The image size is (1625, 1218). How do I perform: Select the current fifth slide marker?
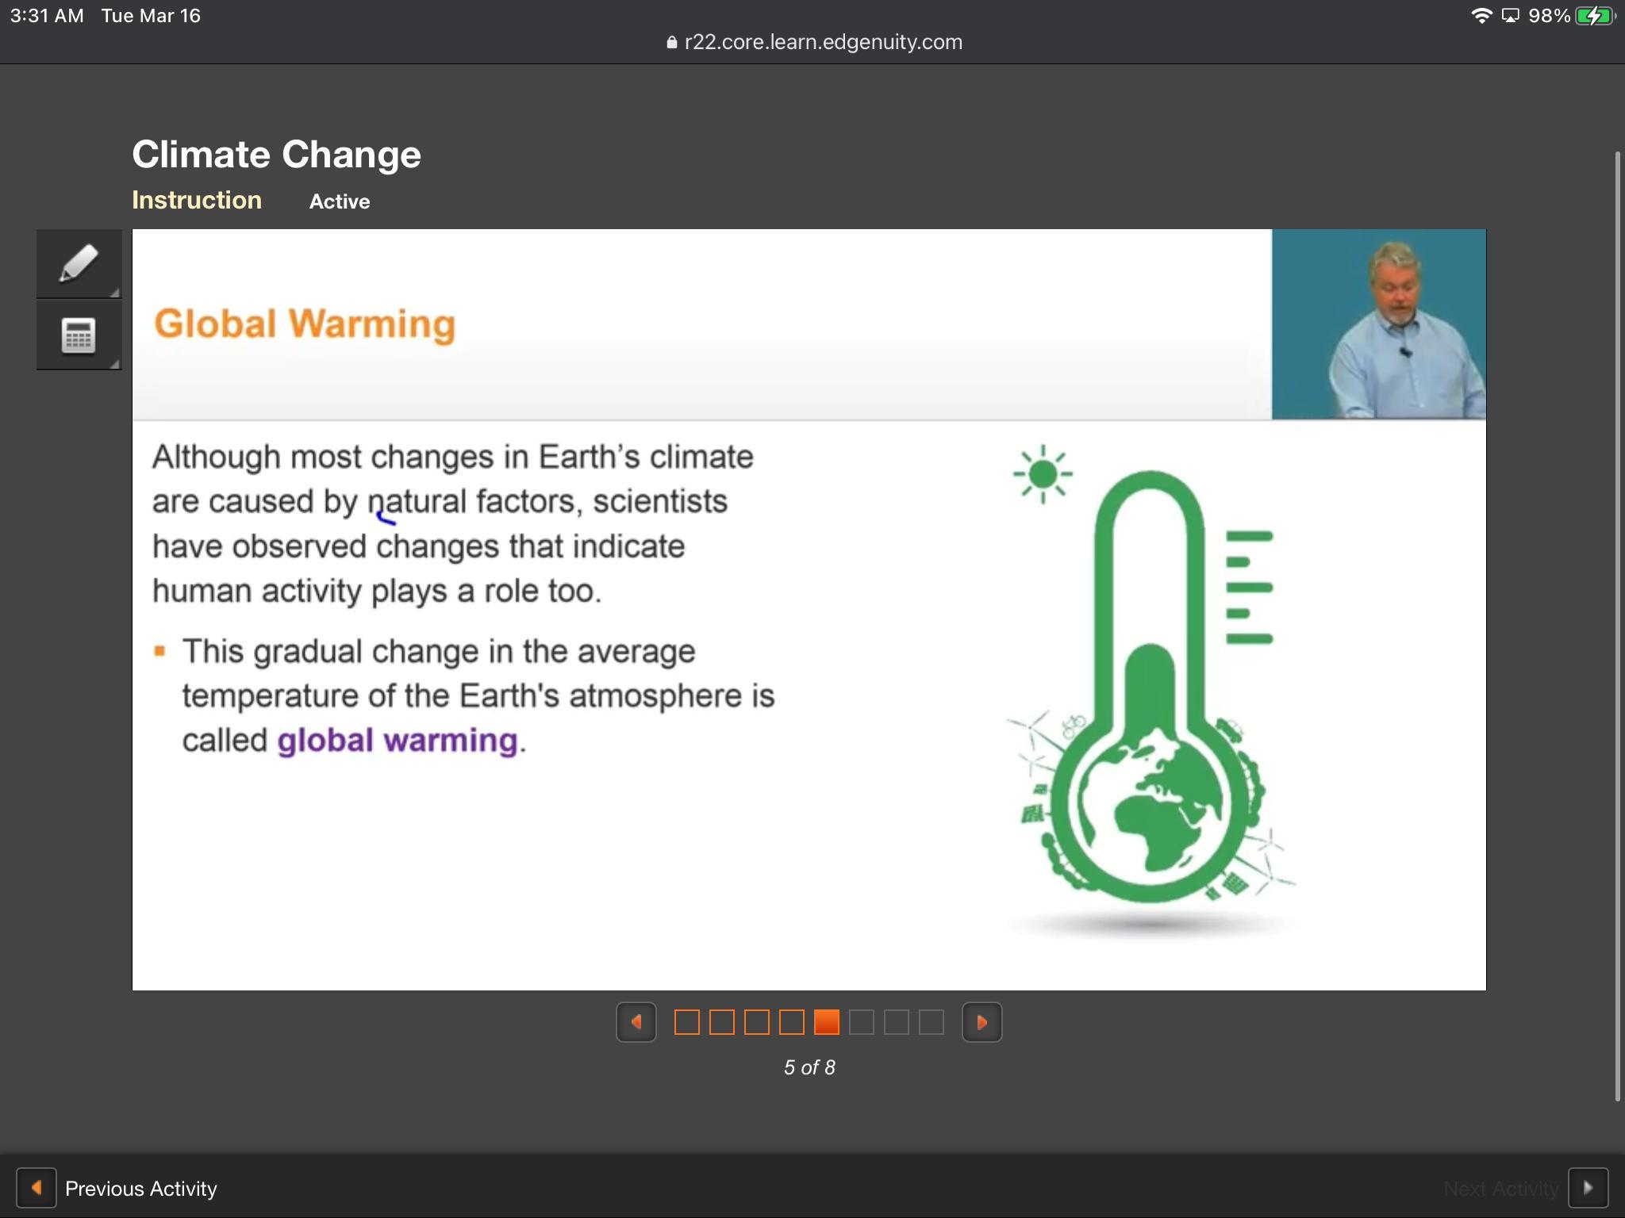click(827, 1022)
